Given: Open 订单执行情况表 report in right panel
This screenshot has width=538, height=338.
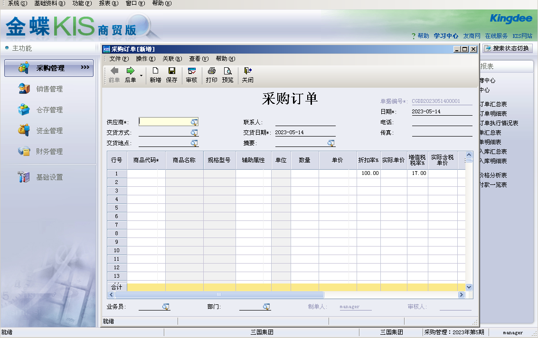Looking at the screenshot, I should click(499, 123).
